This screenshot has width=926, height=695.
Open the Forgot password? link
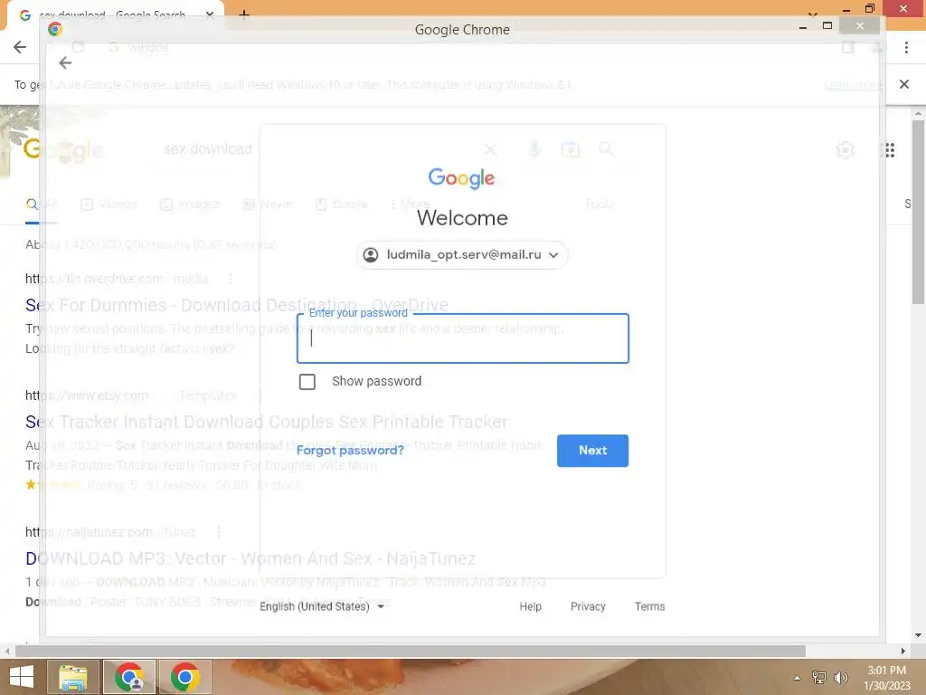tap(350, 451)
